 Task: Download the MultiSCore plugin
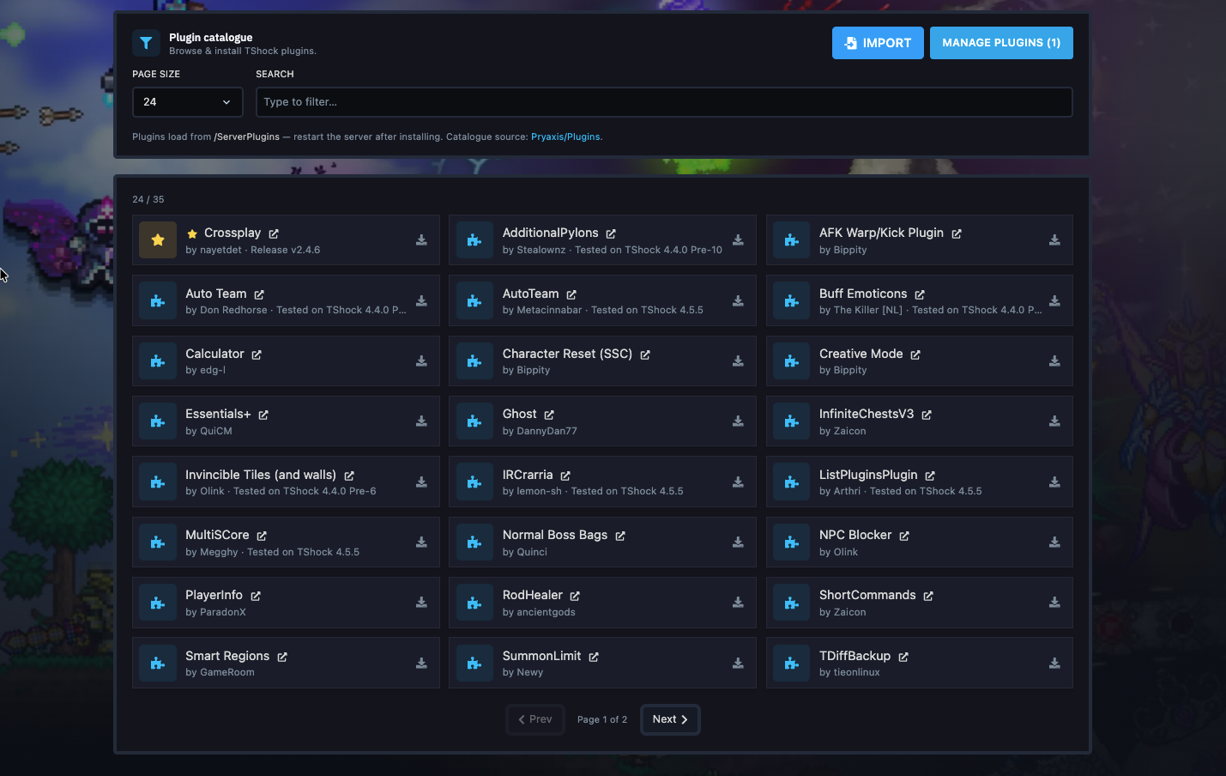(x=421, y=543)
